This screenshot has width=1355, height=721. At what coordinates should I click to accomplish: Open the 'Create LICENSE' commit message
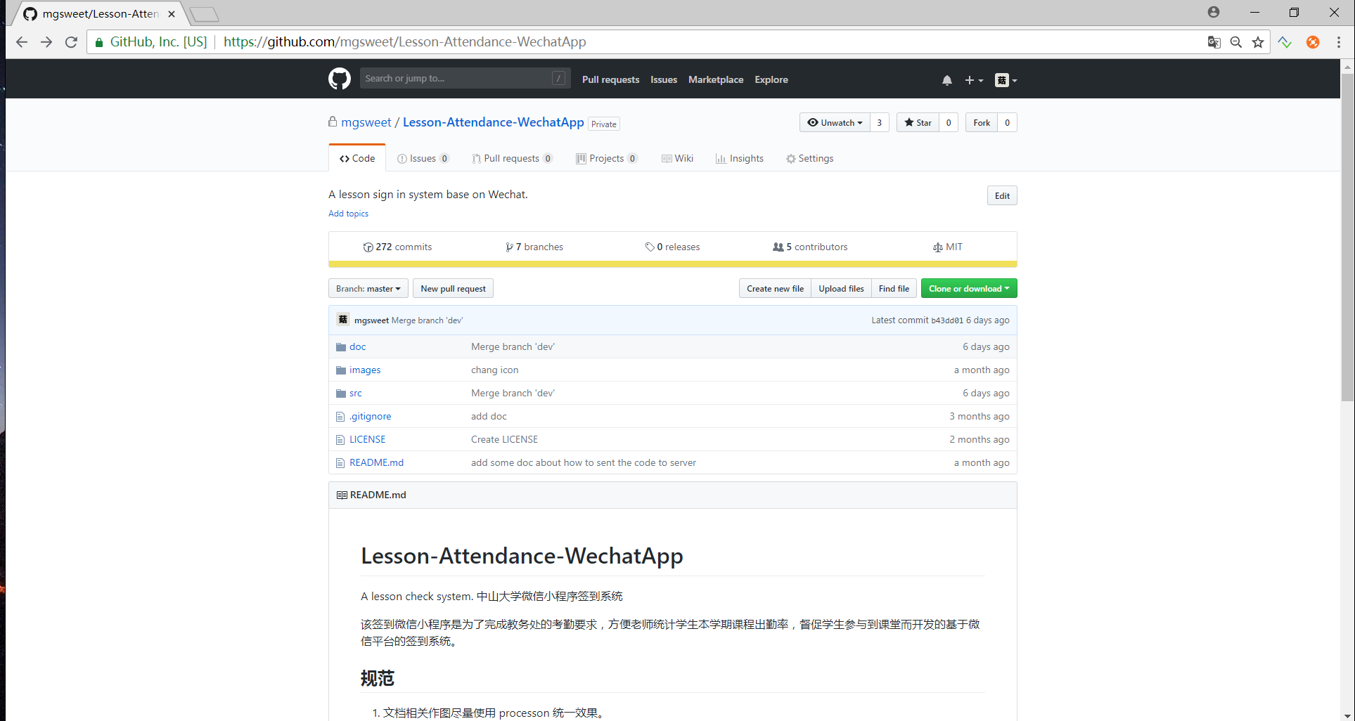(504, 439)
